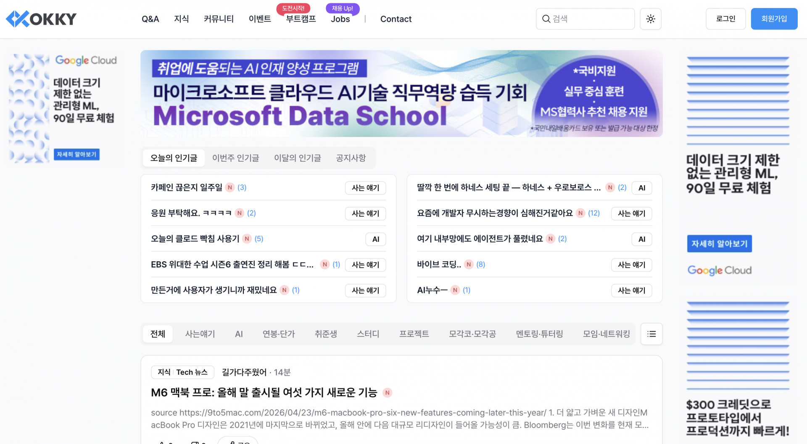Image resolution: width=807 pixels, height=444 pixels.
Task: Select the 오늘의 인기글 tab
Action: 174,158
